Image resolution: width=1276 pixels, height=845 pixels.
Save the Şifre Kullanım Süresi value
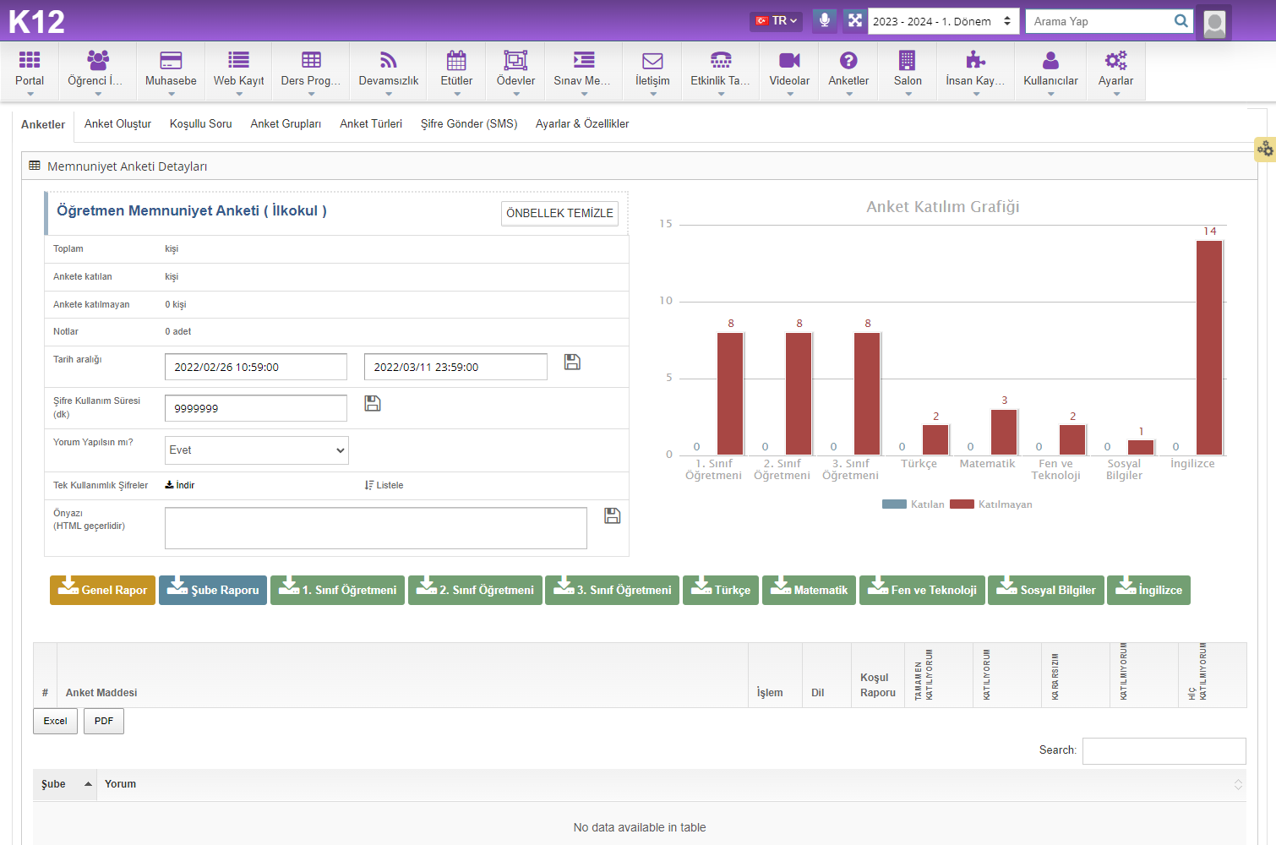(x=373, y=403)
